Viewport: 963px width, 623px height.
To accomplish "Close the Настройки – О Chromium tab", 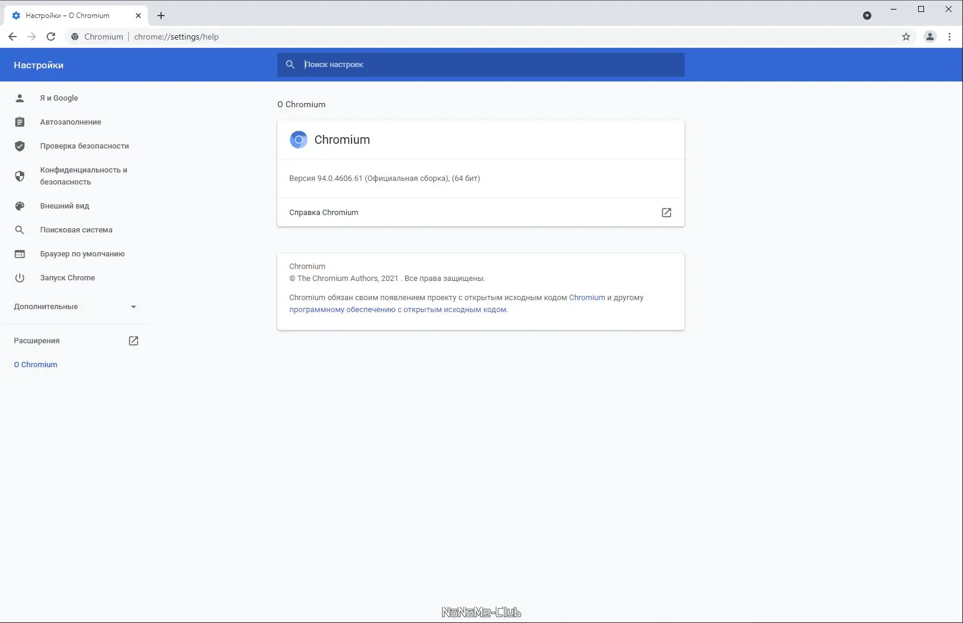I will 138,16.
